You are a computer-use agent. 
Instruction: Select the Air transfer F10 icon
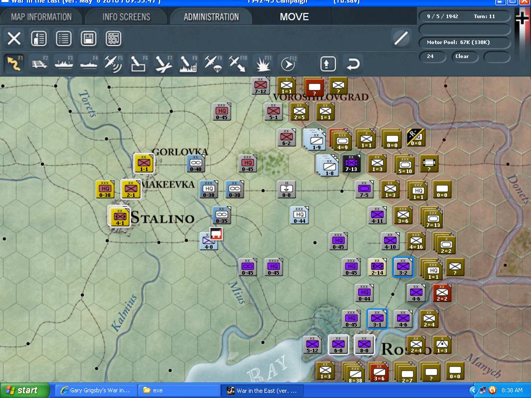(x=237, y=63)
